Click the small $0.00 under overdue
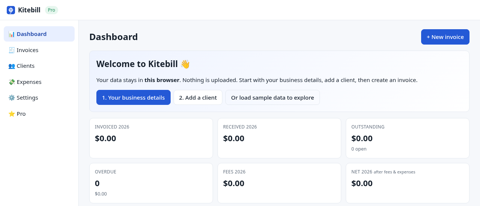The image size is (480, 206). 101,194
